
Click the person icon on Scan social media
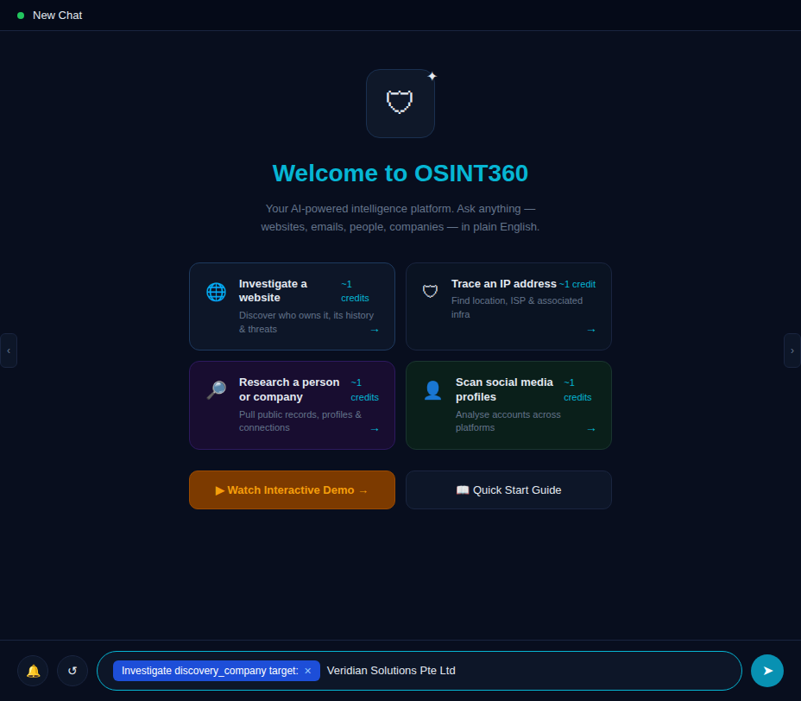pyautogui.click(x=432, y=390)
